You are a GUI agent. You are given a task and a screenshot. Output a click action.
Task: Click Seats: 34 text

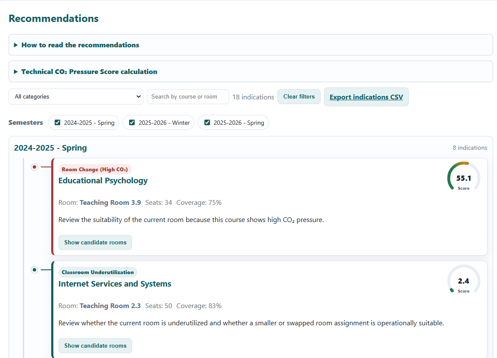coord(158,203)
